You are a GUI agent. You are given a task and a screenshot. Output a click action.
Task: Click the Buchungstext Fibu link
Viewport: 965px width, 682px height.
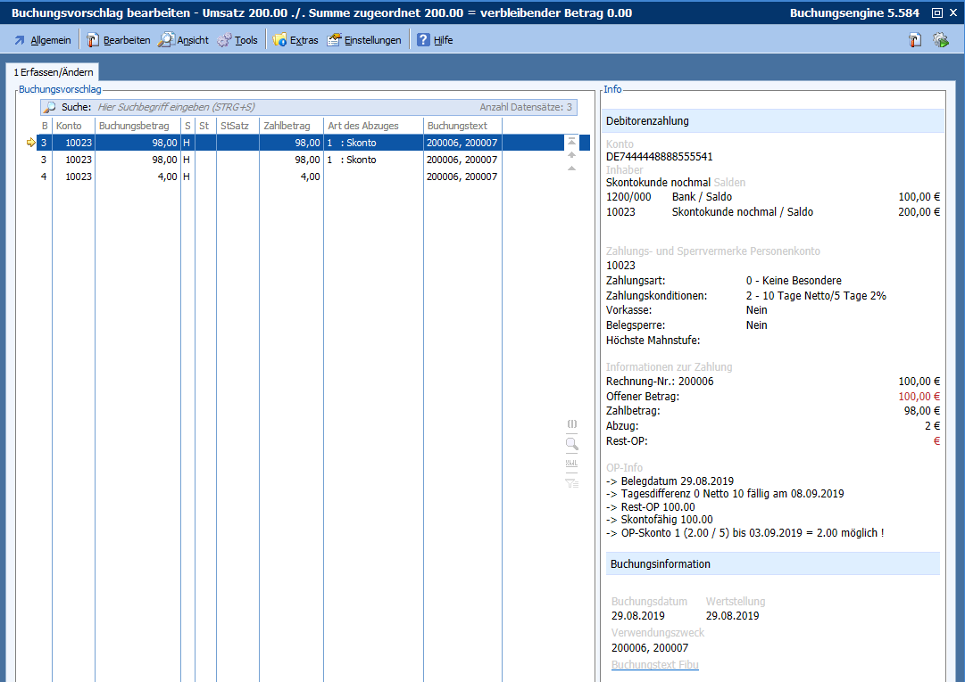coord(654,665)
